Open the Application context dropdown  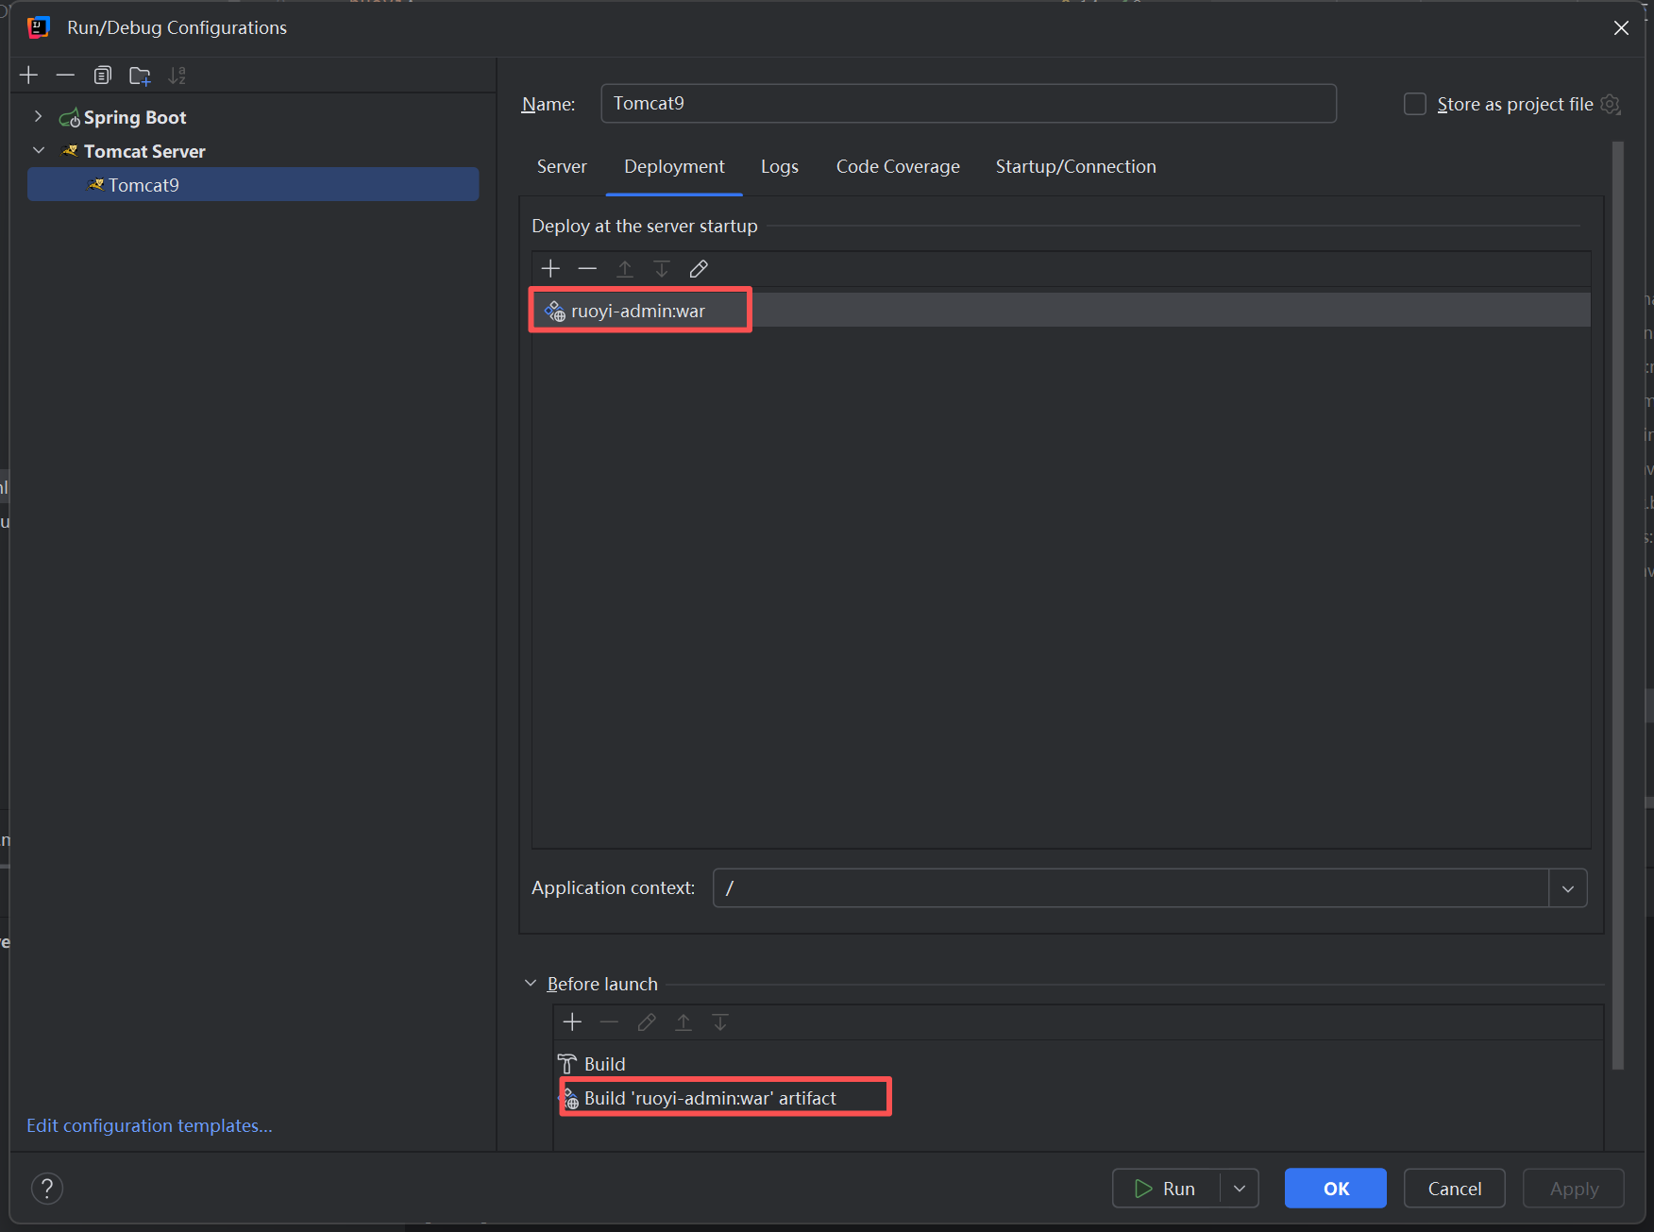[x=1568, y=888]
